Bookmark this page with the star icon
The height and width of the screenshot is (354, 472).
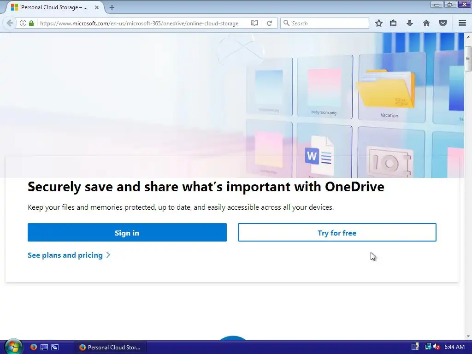pyautogui.click(x=379, y=23)
